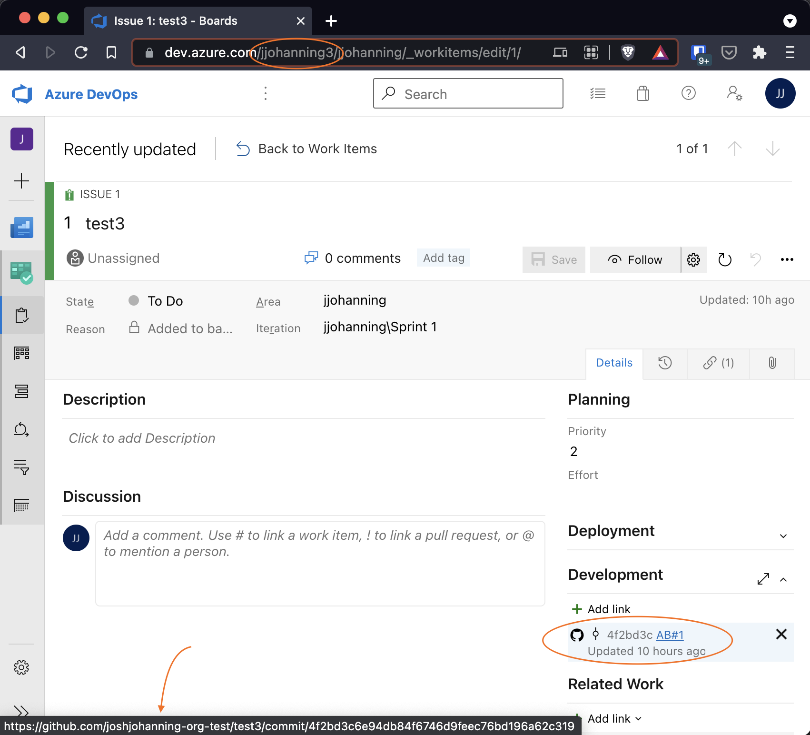The width and height of the screenshot is (810, 735).
Task: Open the Sprints icon in sidebar
Action: click(x=21, y=429)
